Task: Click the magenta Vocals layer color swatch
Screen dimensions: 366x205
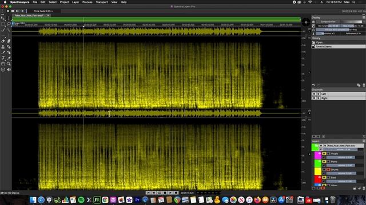Action: click(x=318, y=155)
